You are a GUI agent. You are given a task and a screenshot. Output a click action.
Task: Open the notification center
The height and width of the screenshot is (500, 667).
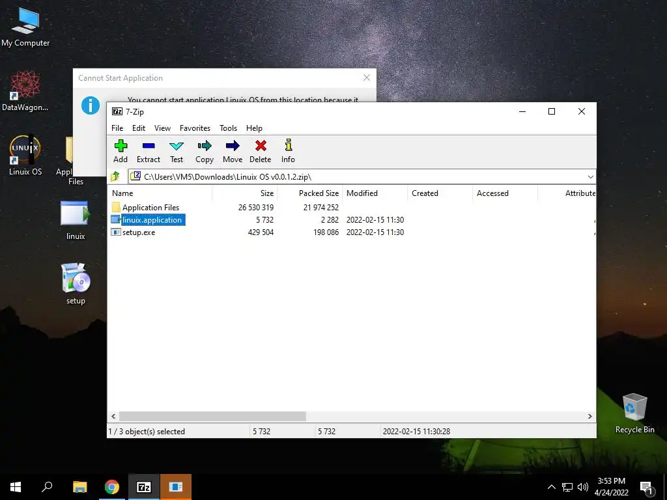point(646,487)
